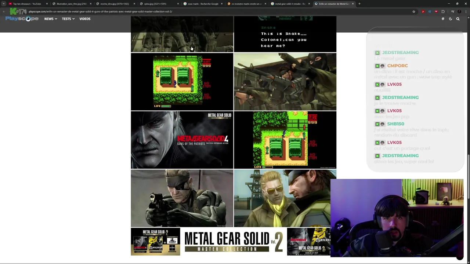
Task: Open left green 8-bit trucks screenshot
Action: pyautogui.click(x=182, y=81)
